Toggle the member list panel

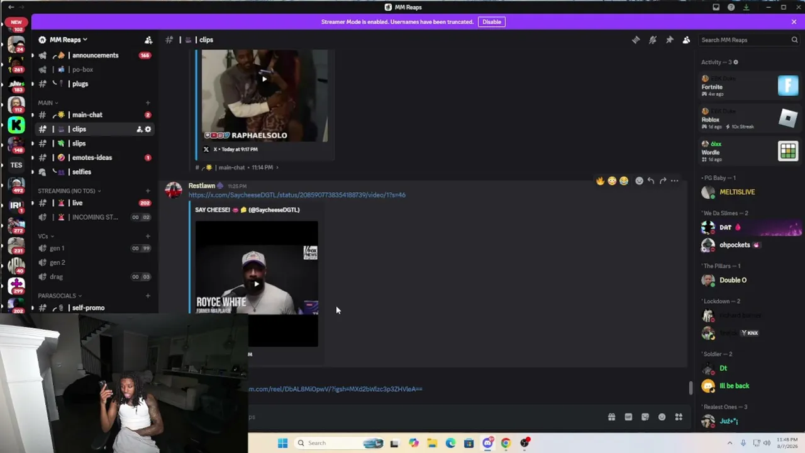click(686, 40)
